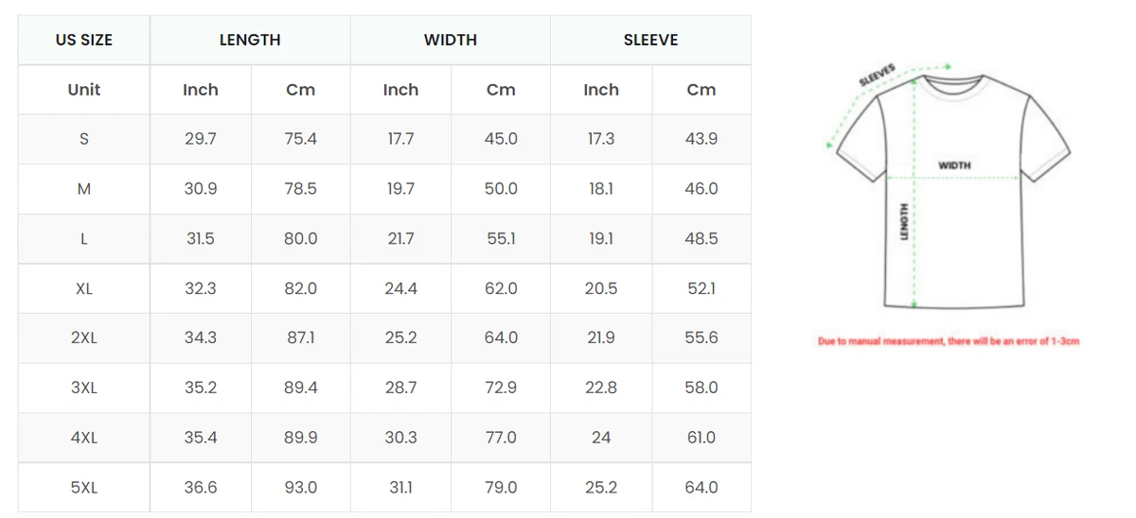Click the SLEEVE column header
Screen dimensions: 1136x518
coord(650,40)
